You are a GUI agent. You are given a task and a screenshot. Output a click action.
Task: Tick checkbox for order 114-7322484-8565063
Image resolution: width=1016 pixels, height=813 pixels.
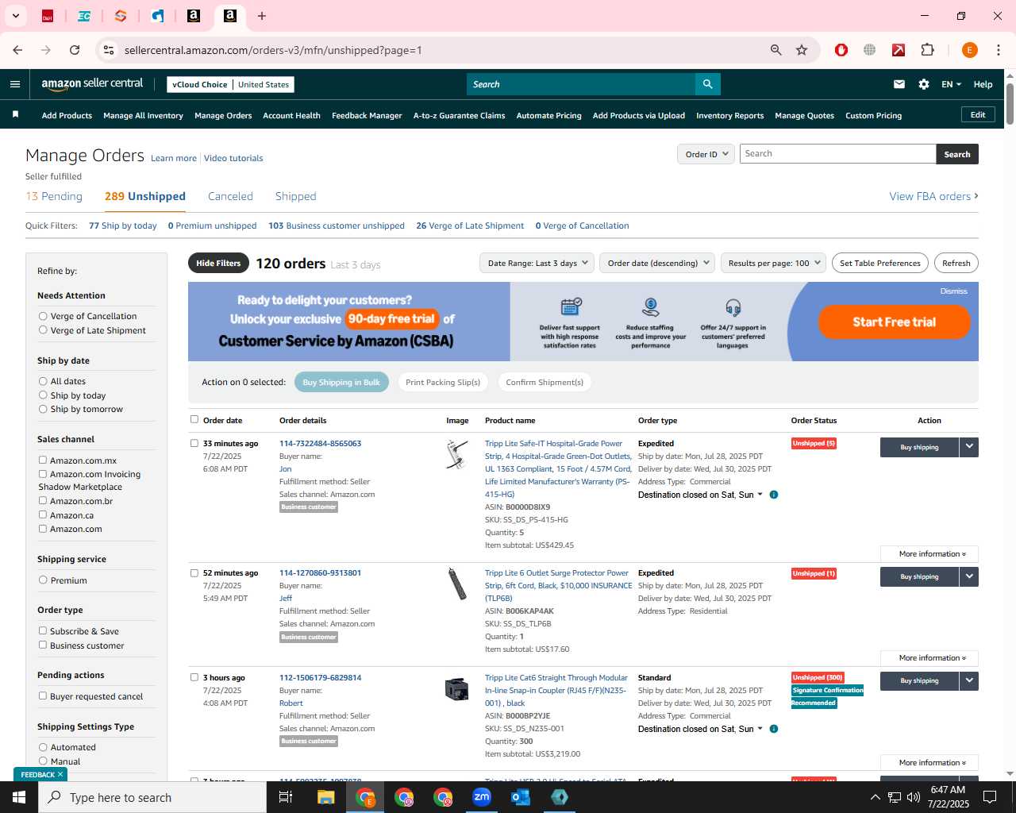pyautogui.click(x=194, y=443)
